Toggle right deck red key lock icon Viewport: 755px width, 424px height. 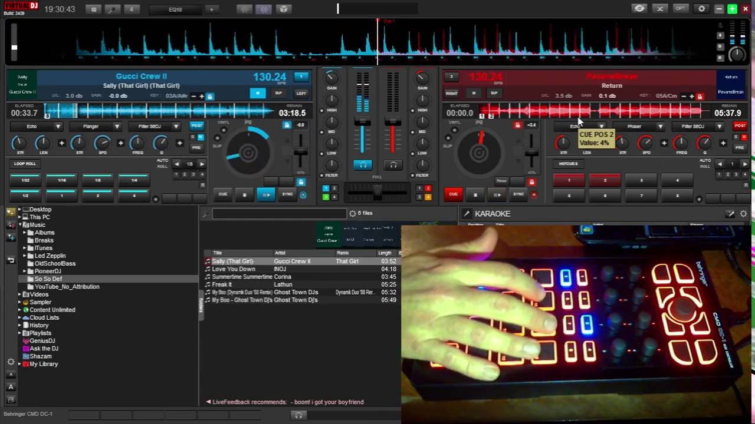(700, 96)
